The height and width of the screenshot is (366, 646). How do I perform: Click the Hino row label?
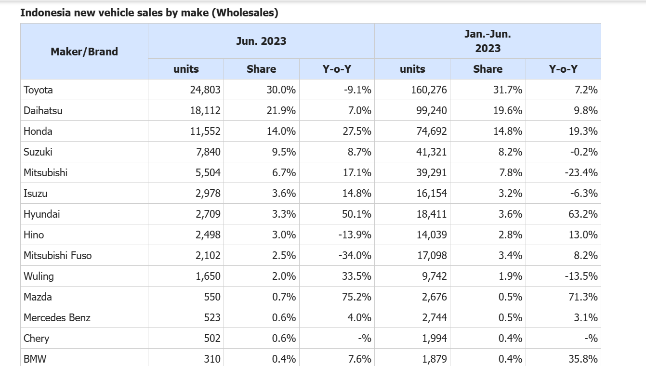point(34,235)
